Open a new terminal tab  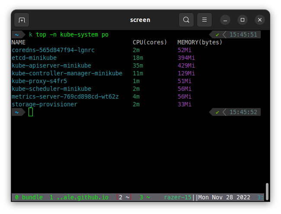[22, 20]
